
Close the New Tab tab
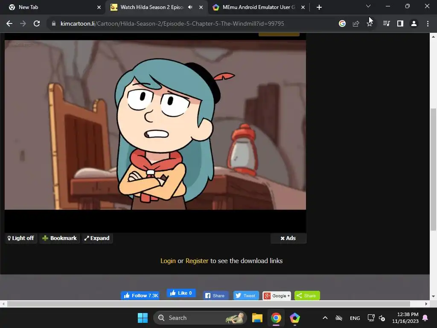pos(99,7)
